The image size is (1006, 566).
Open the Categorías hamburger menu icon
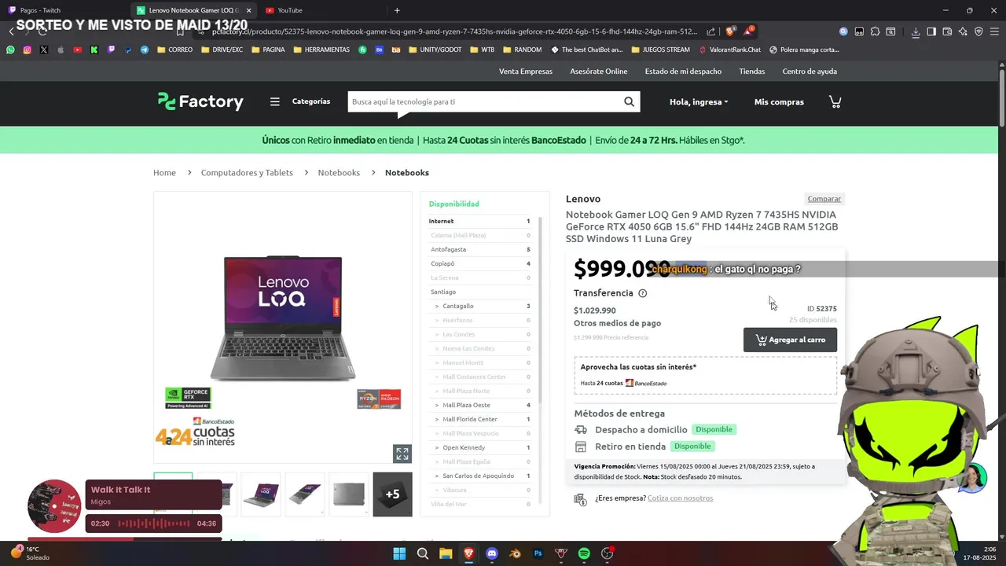tap(275, 101)
